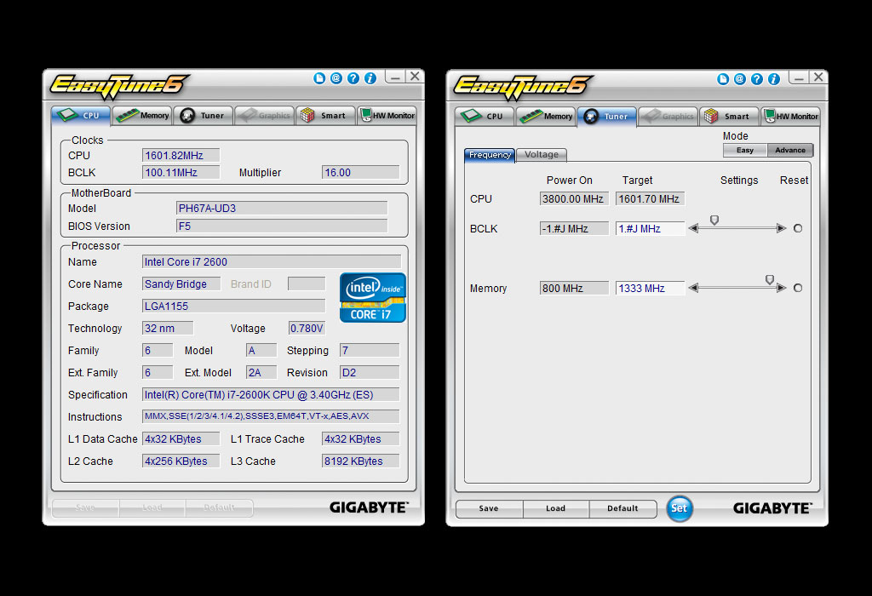This screenshot has width=872, height=596.
Task: Close the right EasyTune6 window
Action: coord(818,77)
